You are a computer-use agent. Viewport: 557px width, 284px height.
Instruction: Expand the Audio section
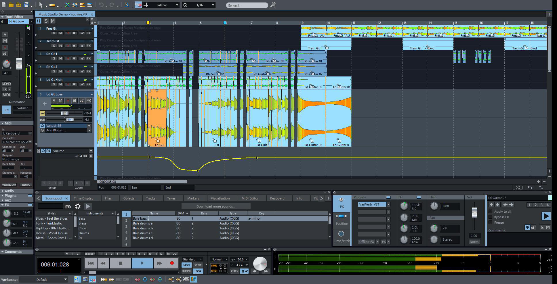point(2,191)
